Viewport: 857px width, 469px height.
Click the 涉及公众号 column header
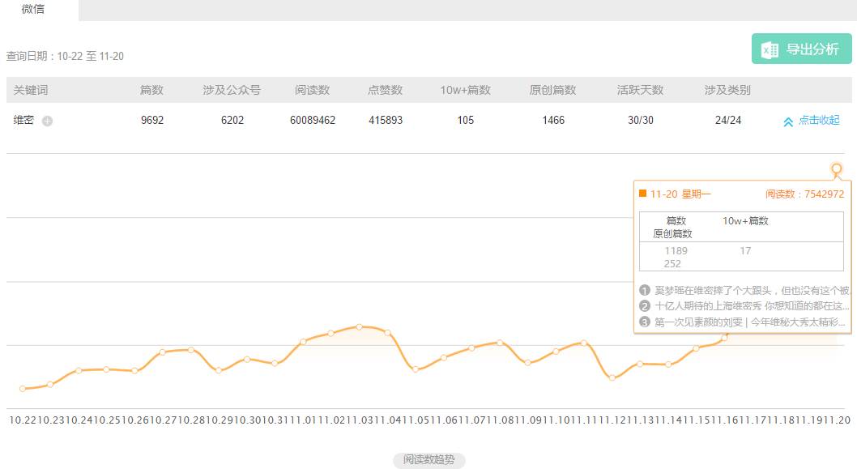click(x=232, y=90)
